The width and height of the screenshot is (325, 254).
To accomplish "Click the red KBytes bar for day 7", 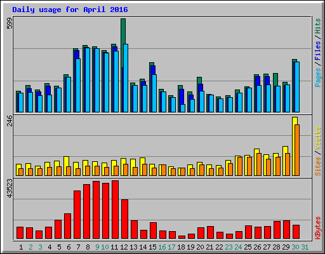I will pyautogui.click(x=77, y=215).
